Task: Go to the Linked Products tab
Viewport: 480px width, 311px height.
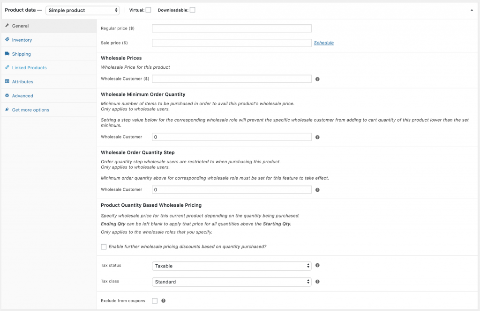Action: click(x=49, y=68)
